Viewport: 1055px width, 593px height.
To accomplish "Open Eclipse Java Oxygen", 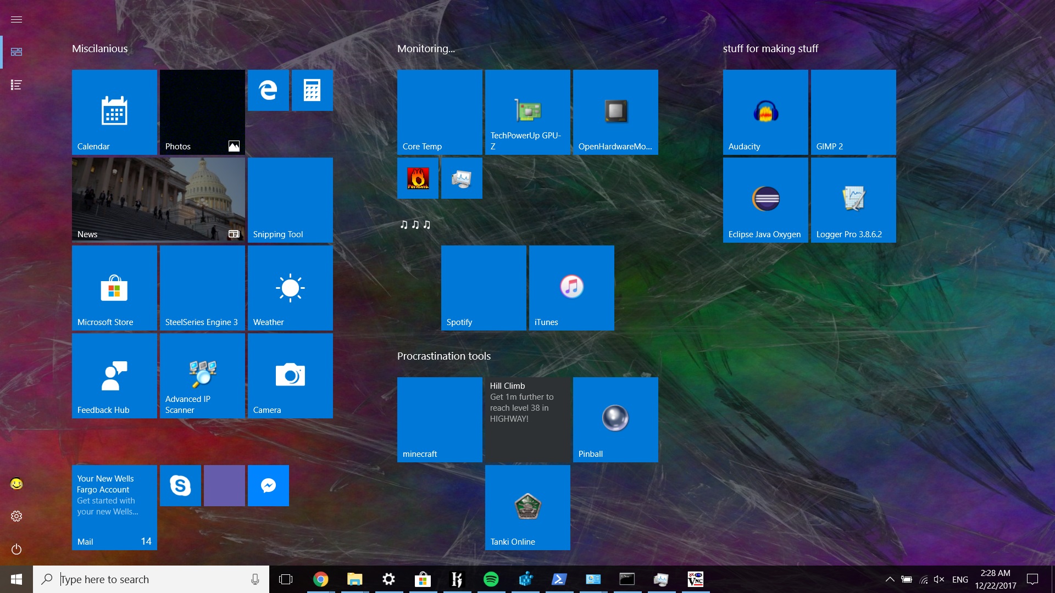I will tap(765, 199).
